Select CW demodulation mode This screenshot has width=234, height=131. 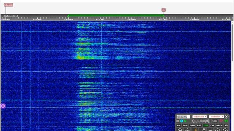coord(212,125)
